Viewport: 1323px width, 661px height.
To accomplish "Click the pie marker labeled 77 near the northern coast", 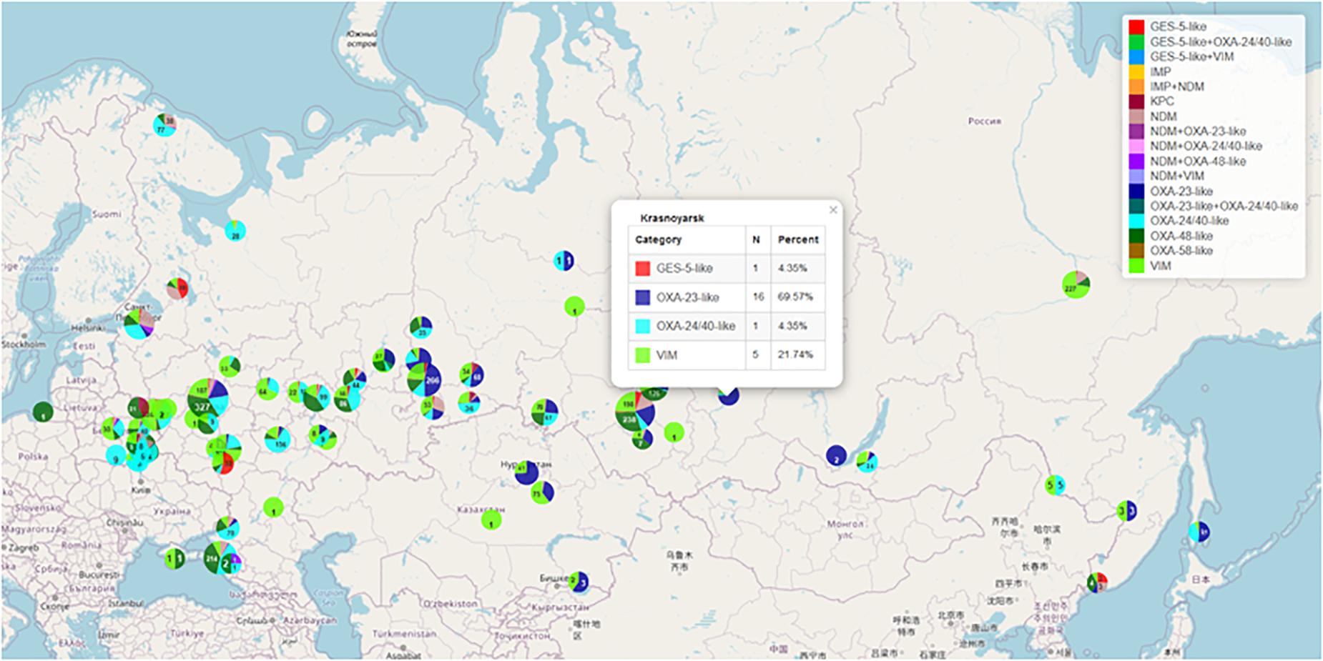I will pos(165,124).
